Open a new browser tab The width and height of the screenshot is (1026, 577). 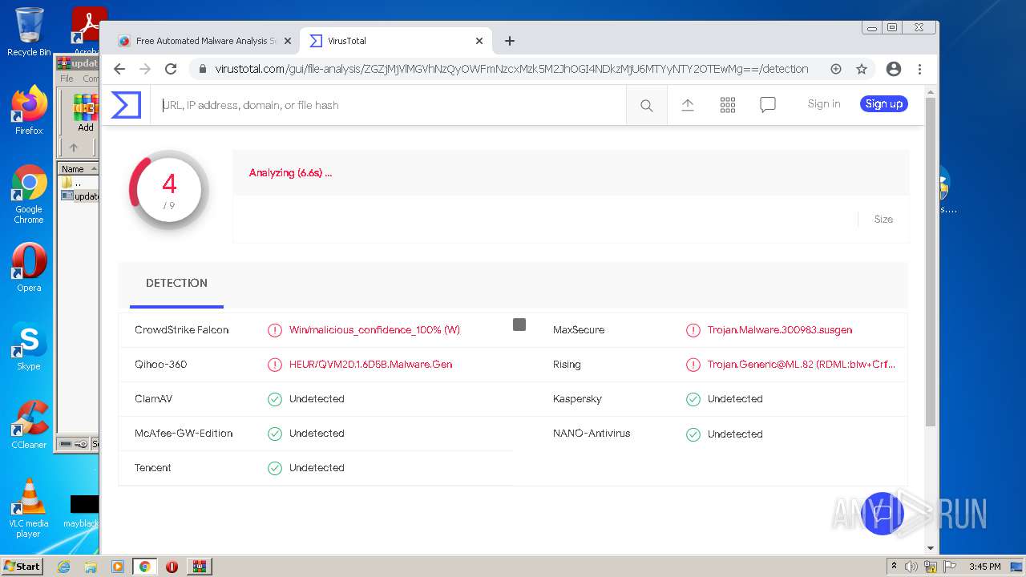click(510, 41)
